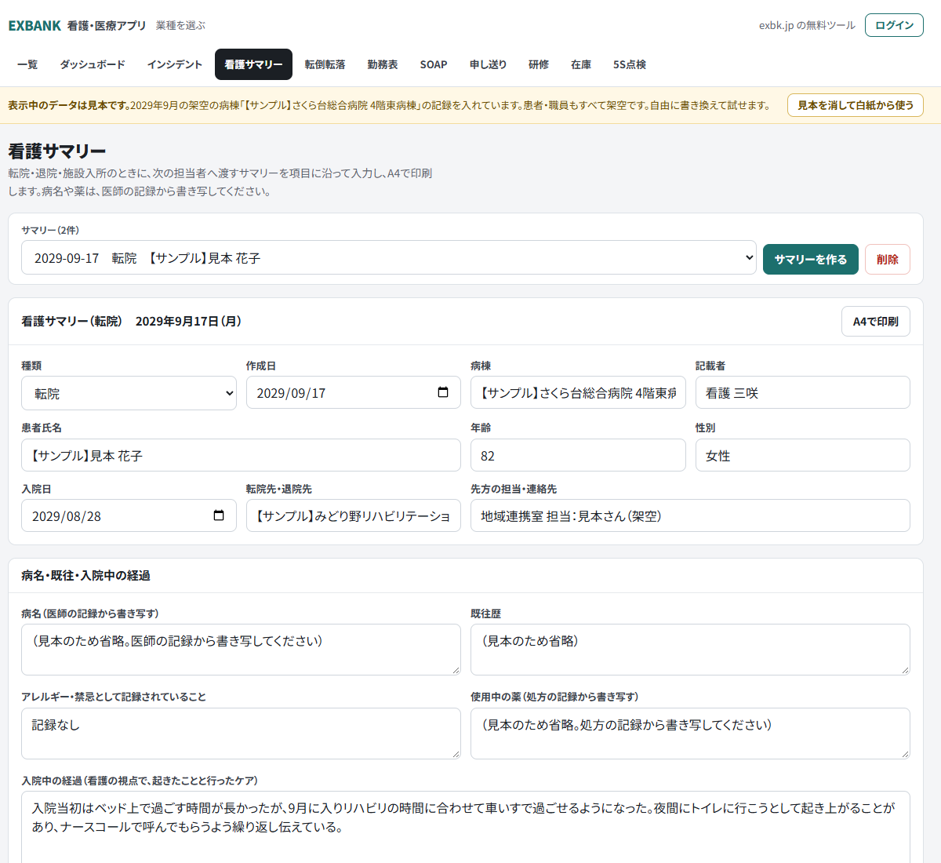
Task: Click the 記載者 field with 看護 三咲
Action: point(803,392)
